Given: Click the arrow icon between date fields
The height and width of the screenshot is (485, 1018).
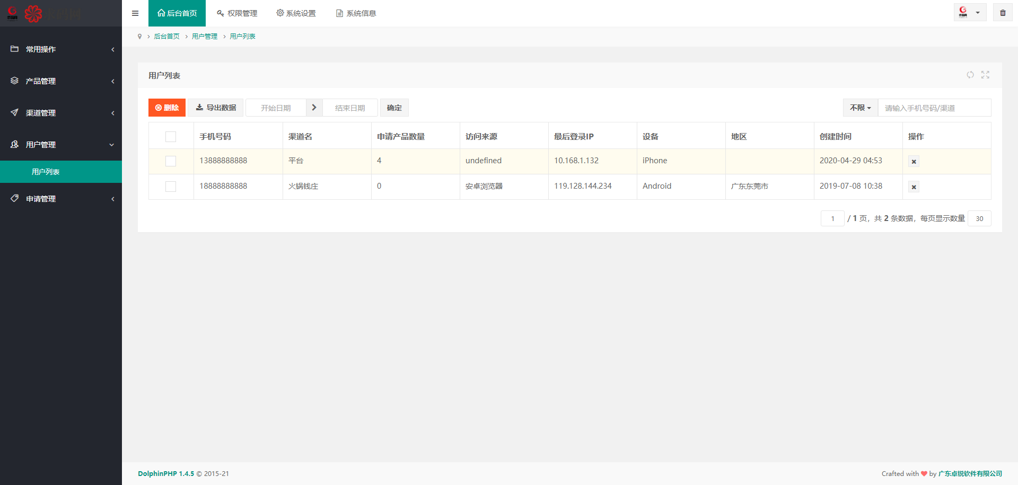Looking at the screenshot, I should tap(314, 108).
